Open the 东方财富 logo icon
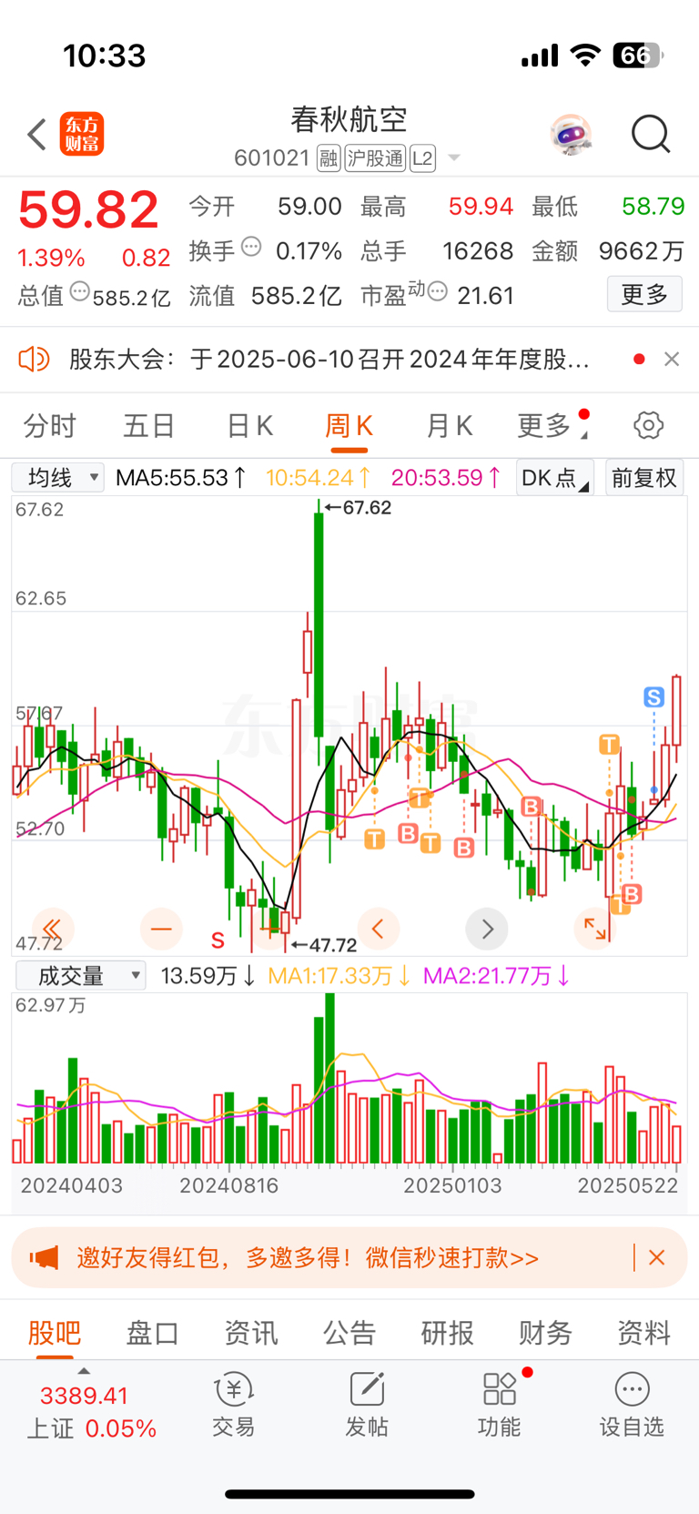The width and height of the screenshot is (699, 1514). coord(82,135)
